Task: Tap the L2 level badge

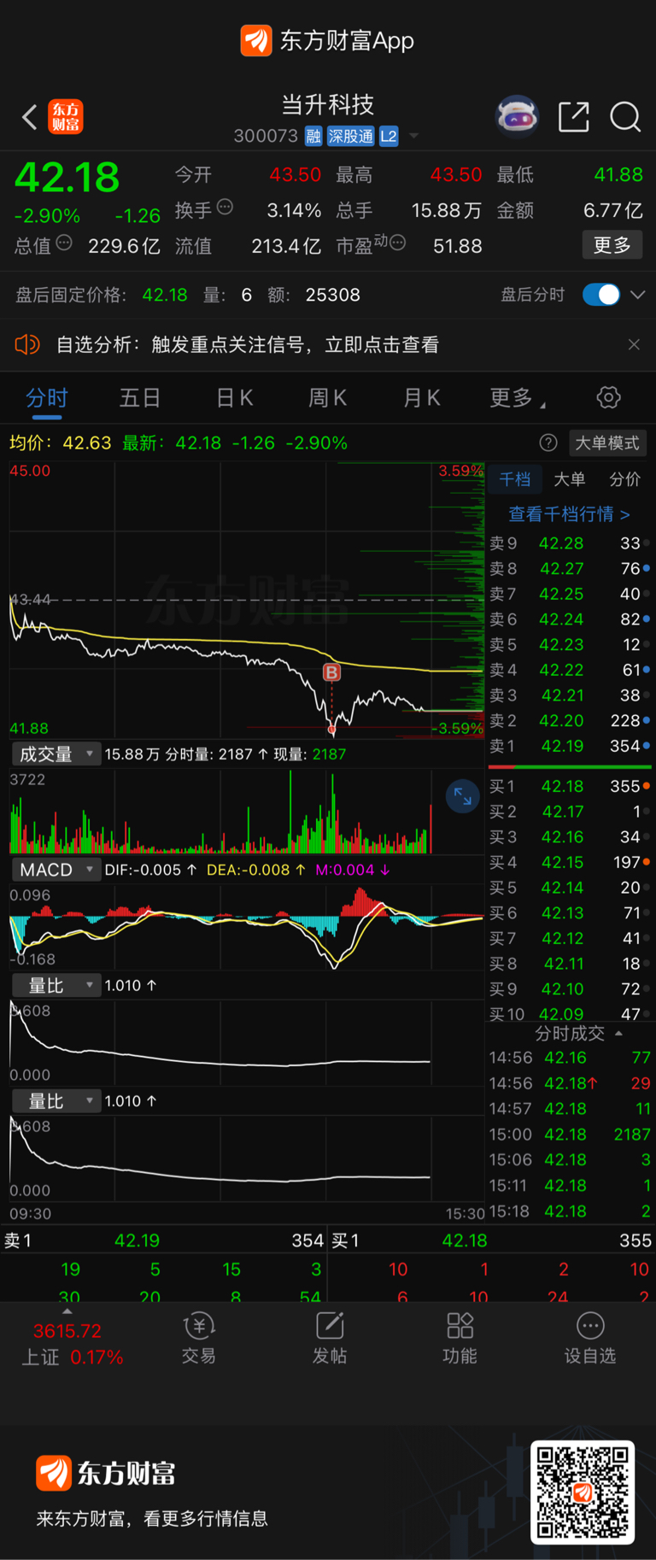Action: pyautogui.click(x=389, y=136)
